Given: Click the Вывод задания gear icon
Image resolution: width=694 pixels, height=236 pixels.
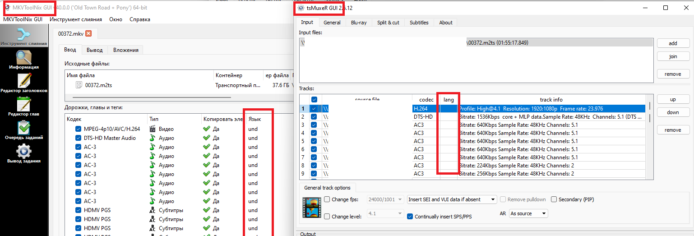Looking at the screenshot, I should [23, 152].
